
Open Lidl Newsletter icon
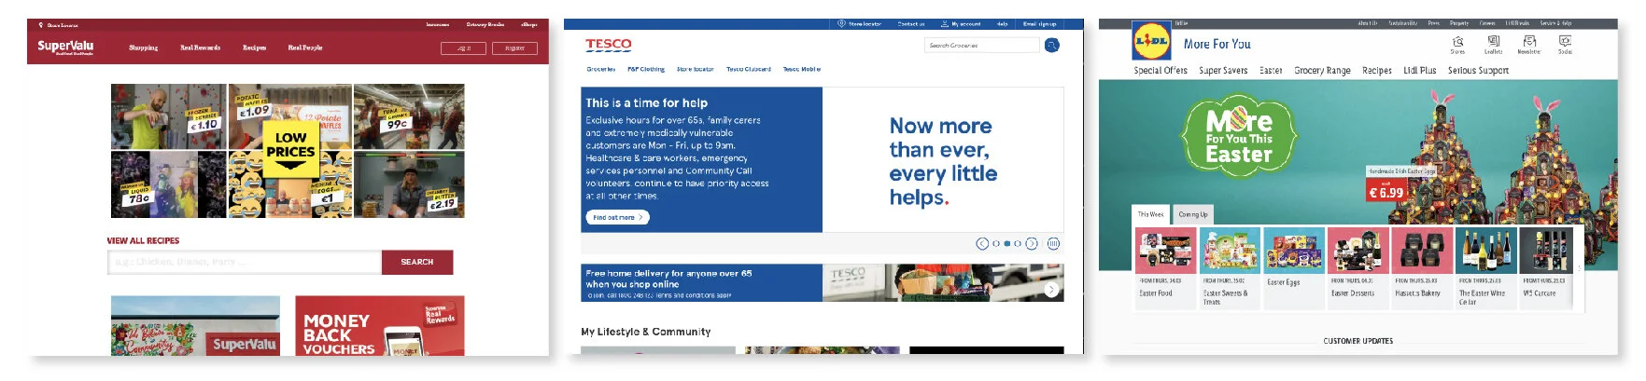[1529, 42]
